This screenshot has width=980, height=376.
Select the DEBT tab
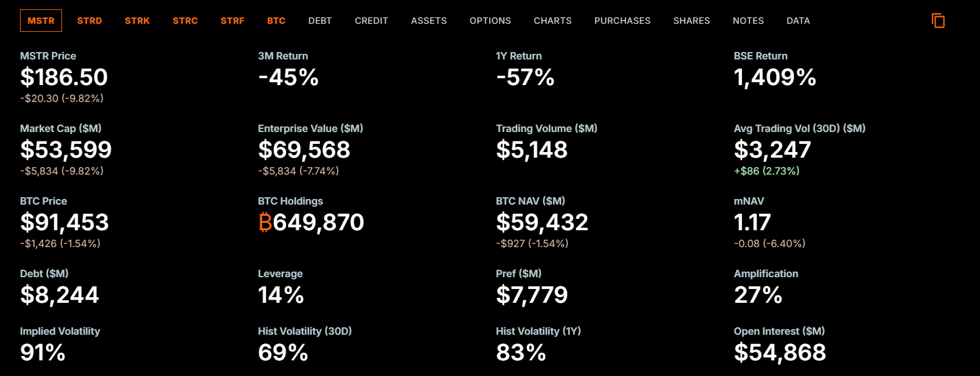[320, 21]
